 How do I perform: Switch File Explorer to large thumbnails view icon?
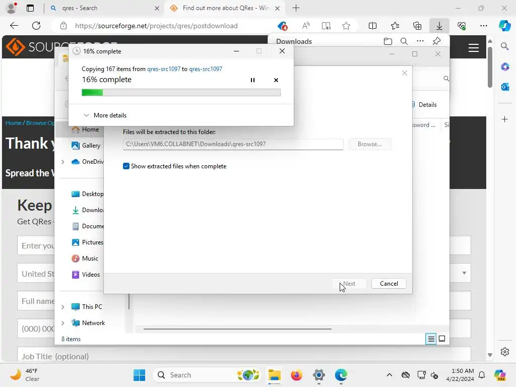(x=442, y=339)
